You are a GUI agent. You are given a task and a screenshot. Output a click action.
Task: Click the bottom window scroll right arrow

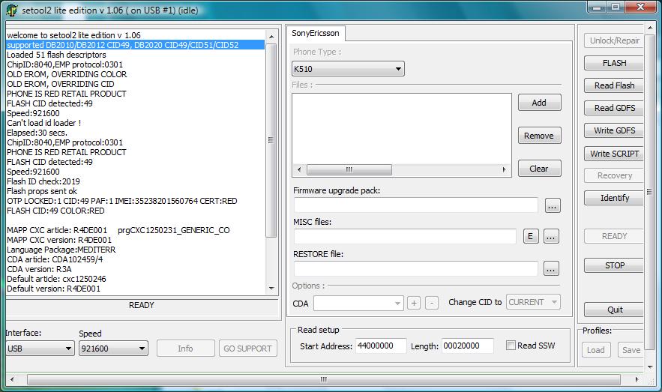(x=637, y=379)
